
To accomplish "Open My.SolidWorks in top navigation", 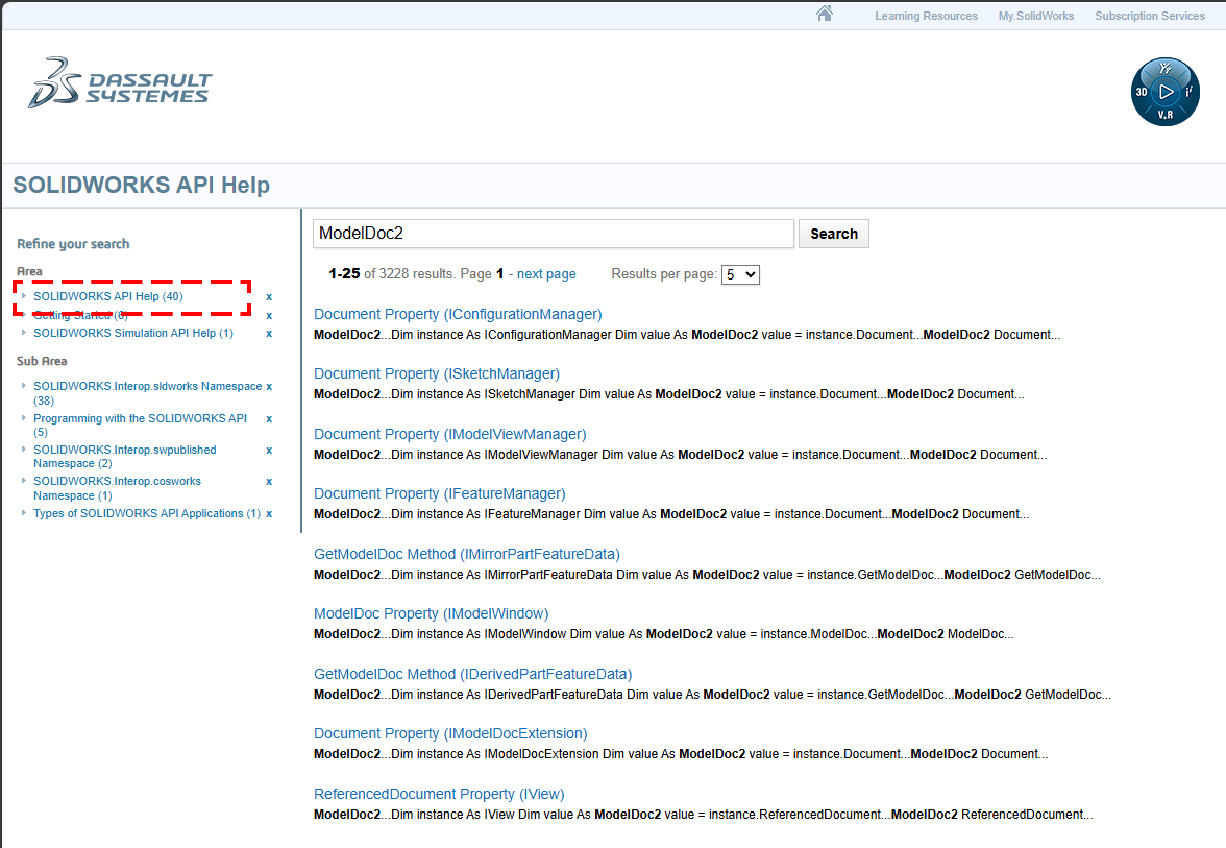I will click(1035, 16).
